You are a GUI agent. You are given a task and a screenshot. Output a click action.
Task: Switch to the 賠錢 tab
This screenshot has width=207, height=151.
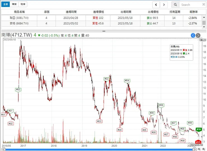point(23,4)
